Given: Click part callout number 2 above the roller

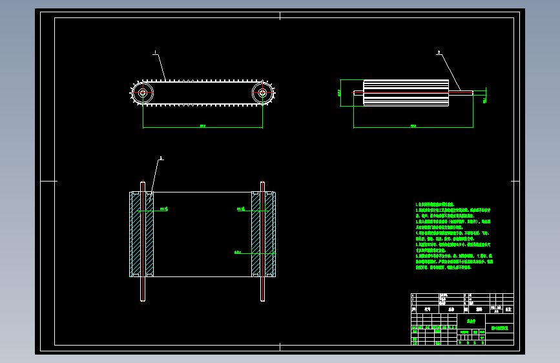Looking at the screenshot, I should (439, 52).
